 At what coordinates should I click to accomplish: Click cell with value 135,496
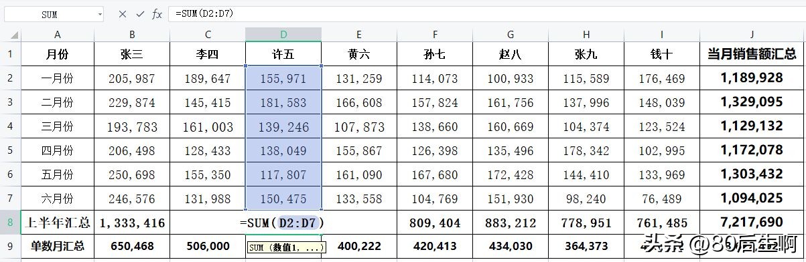tap(511, 150)
